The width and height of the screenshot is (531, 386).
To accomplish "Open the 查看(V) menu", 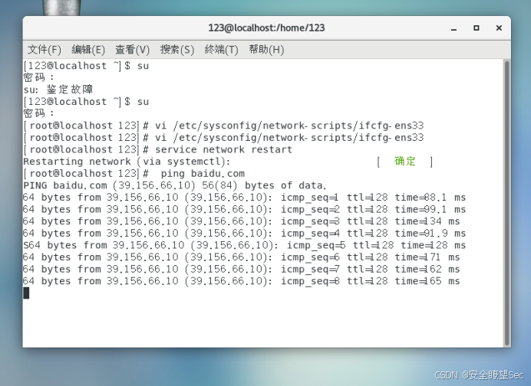I will coord(133,50).
